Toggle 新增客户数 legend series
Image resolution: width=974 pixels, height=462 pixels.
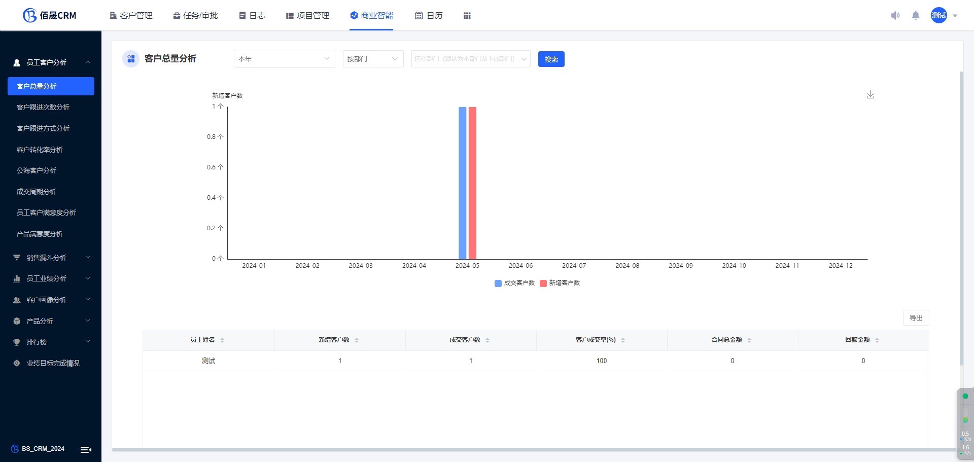click(x=560, y=283)
